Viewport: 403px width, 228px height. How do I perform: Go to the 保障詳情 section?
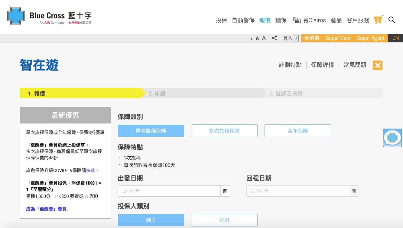click(323, 65)
